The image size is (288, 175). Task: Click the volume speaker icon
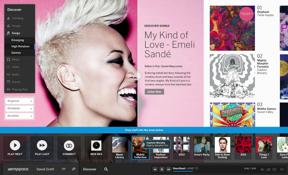[263, 169]
